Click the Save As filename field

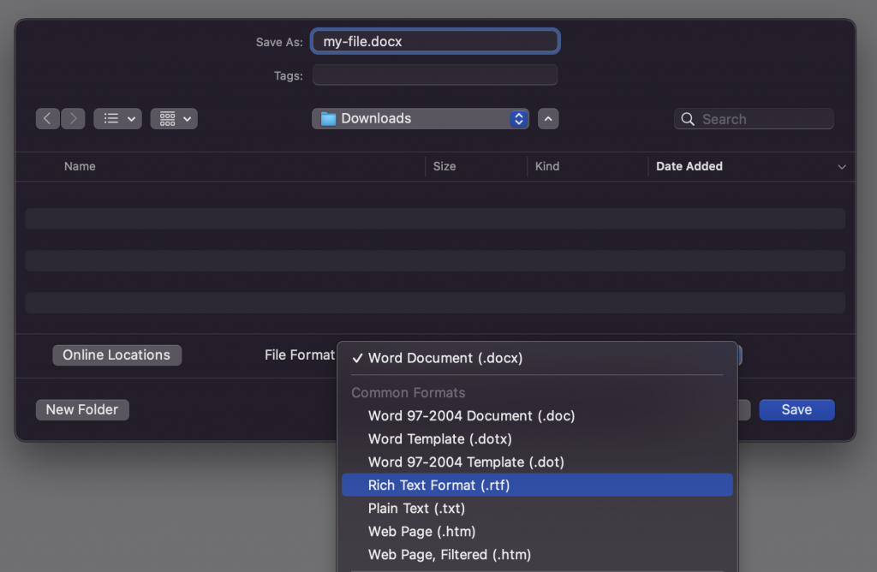435,41
